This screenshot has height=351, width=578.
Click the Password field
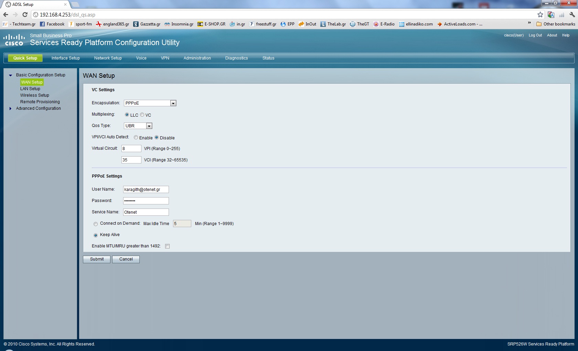click(x=146, y=201)
